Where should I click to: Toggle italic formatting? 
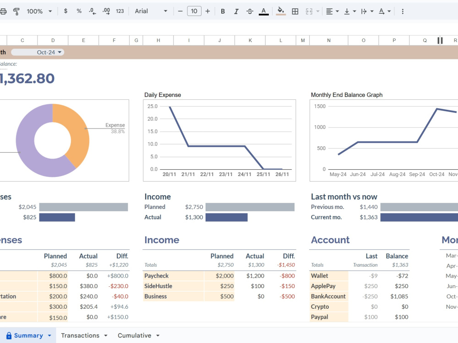coord(236,11)
